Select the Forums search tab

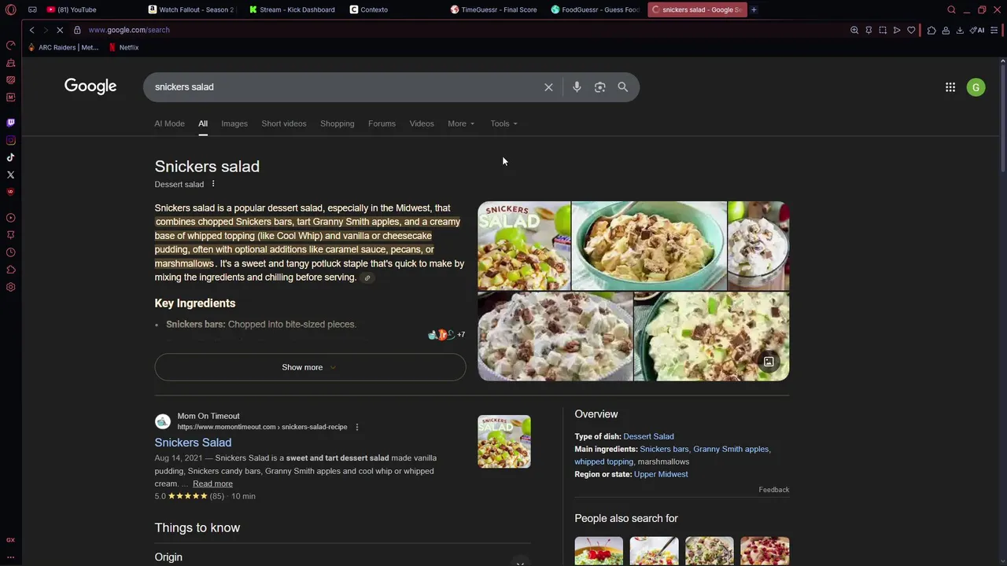(x=382, y=123)
